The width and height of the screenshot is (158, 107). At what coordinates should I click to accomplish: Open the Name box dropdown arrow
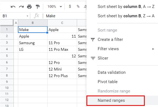pyautogui.click(x=27, y=16)
